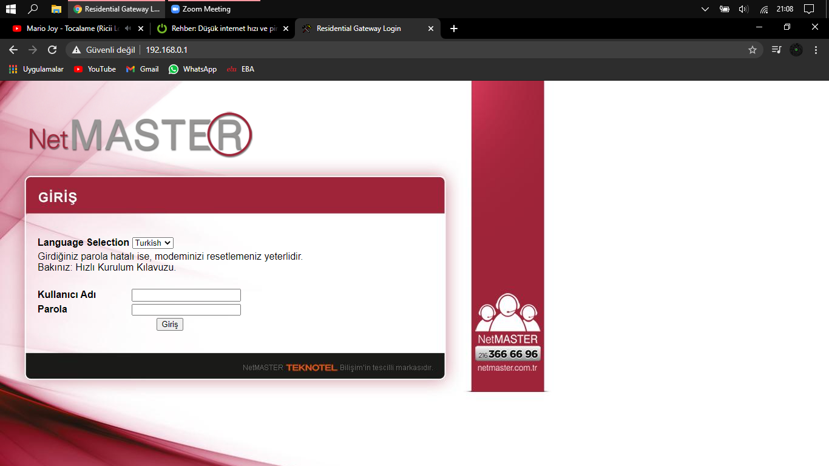Image resolution: width=829 pixels, height=466 pixels.
Task: Open Windows taskbar search
Action: coord(33,9)
